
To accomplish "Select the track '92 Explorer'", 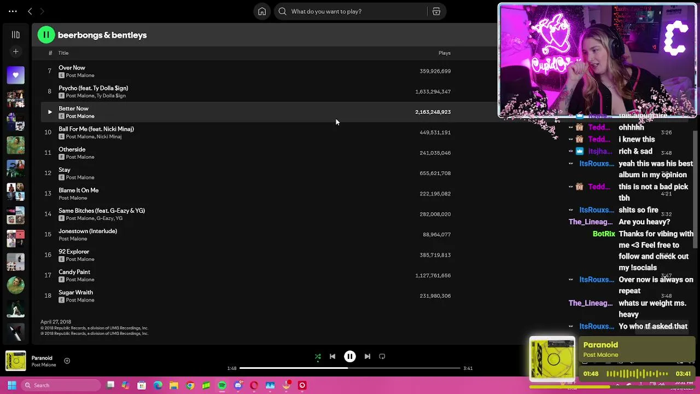I will (74, 252).
